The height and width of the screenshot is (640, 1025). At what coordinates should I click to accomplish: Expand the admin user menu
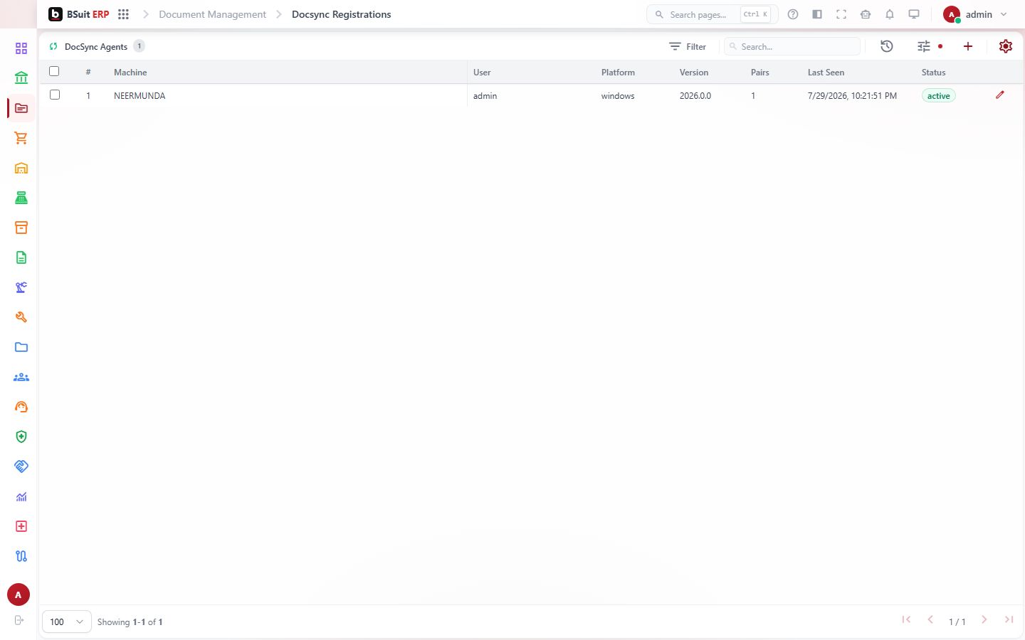coord(975,14)
